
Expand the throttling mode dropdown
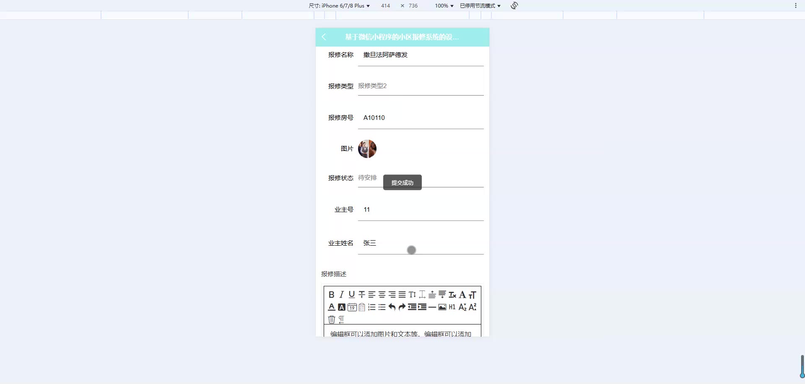coord(480,6)
